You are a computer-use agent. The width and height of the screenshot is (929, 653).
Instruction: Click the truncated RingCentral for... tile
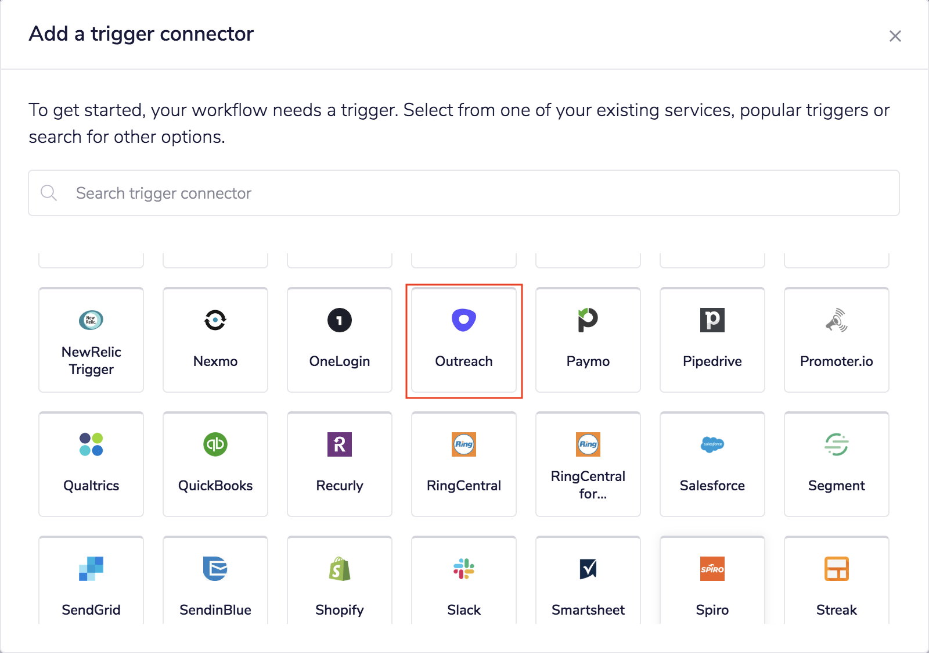coord(588,464)
